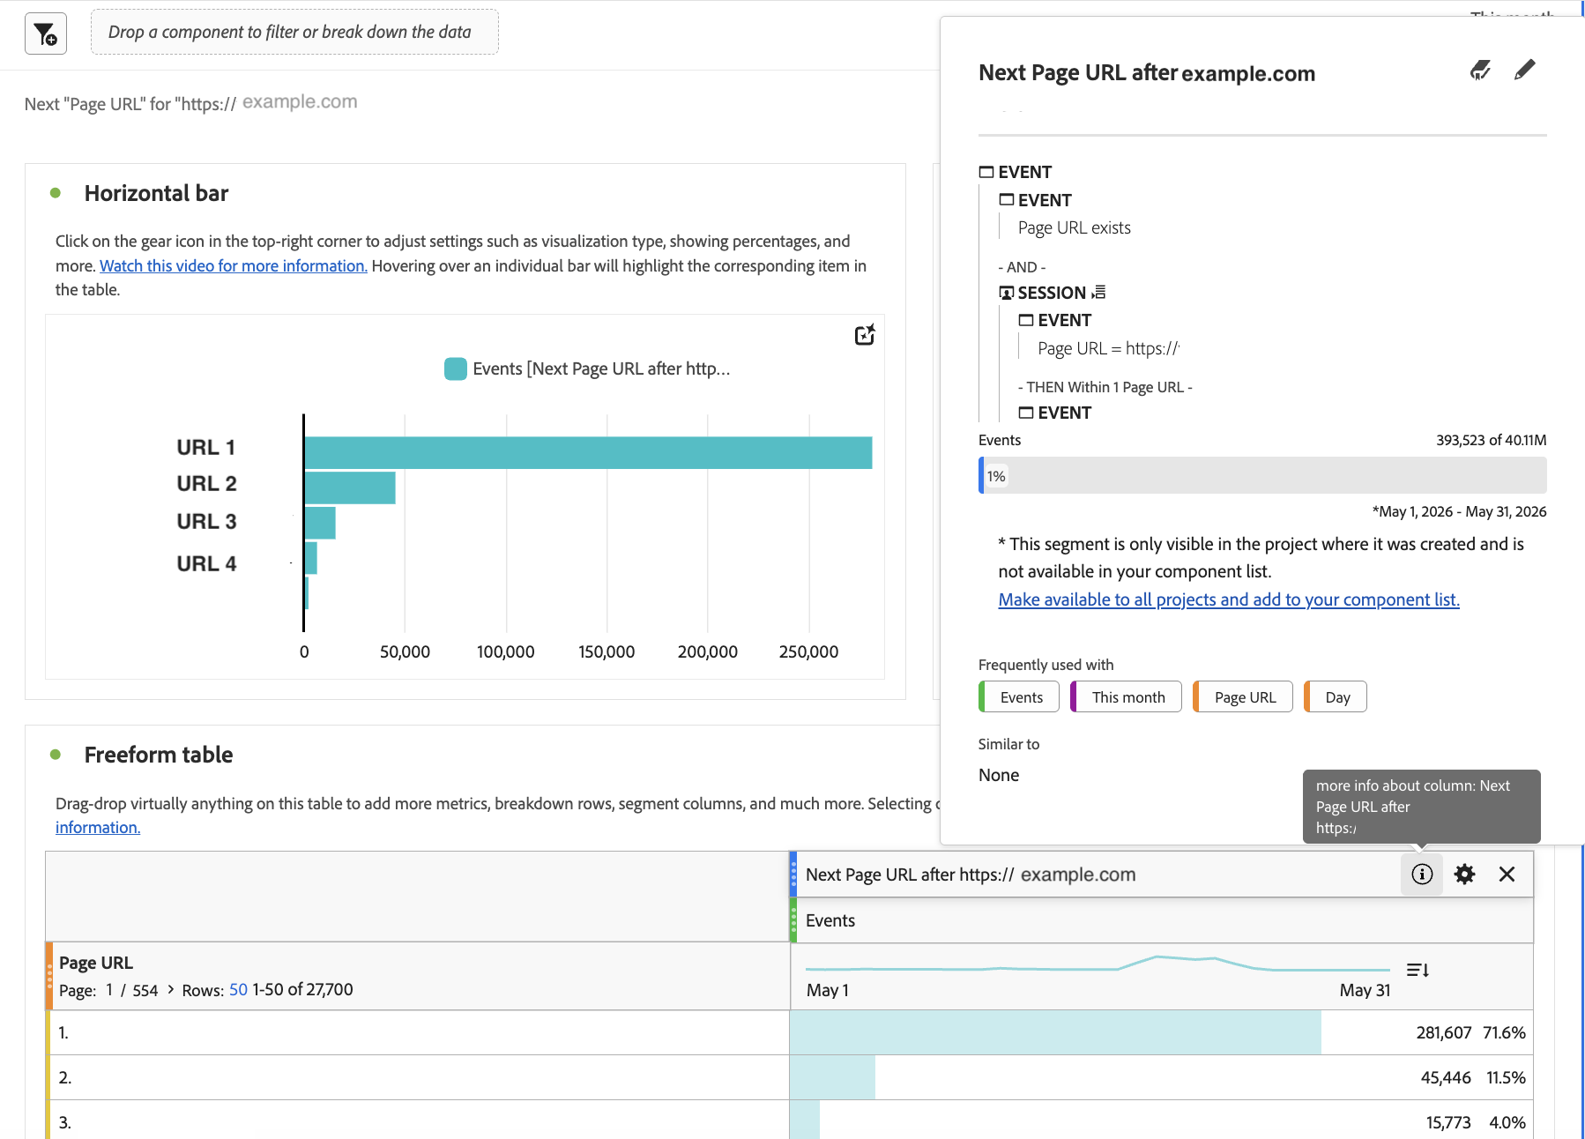Image resolution: width=1585 pixels, height=1139 pixels.
Task: Click the URL 1 bar in the chart
Action: [588, 452]
